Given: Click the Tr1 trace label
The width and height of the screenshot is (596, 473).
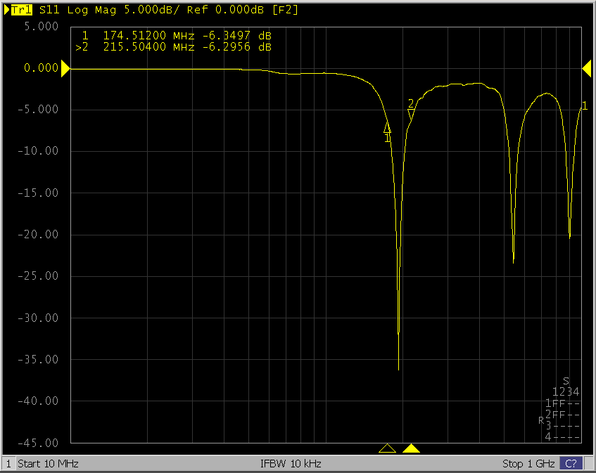Looking at the screenshot, I should (22, 10).
